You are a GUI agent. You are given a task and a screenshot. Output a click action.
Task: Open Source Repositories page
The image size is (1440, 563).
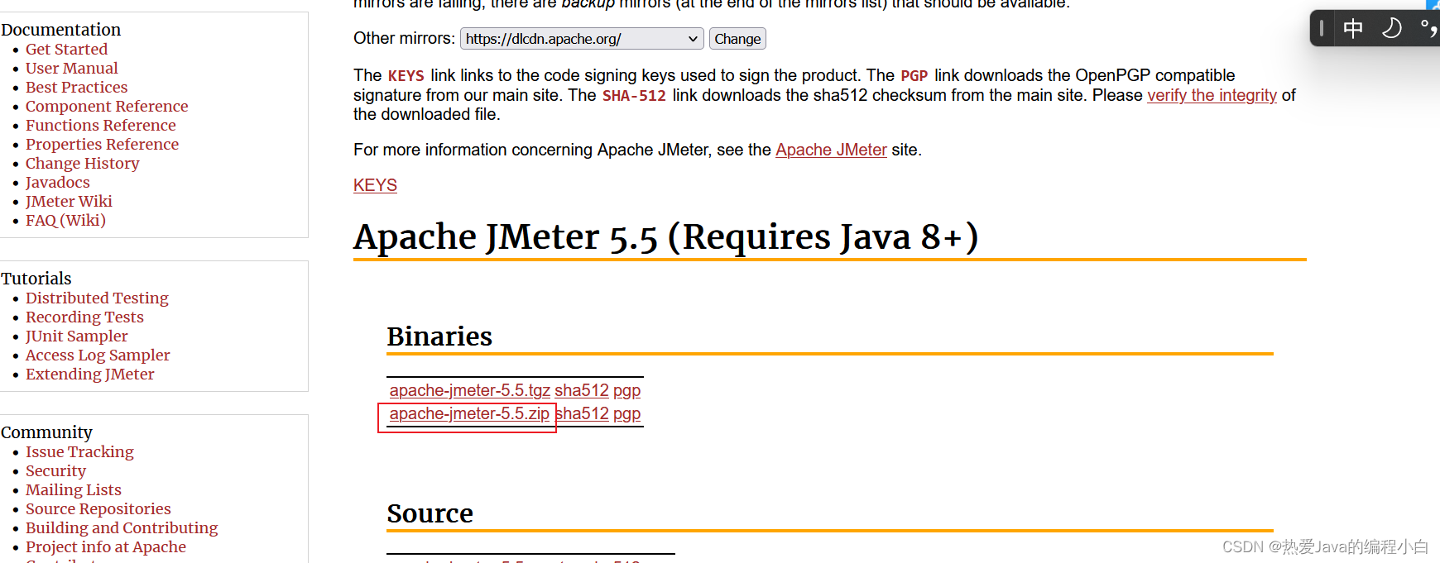click(98, 509)
